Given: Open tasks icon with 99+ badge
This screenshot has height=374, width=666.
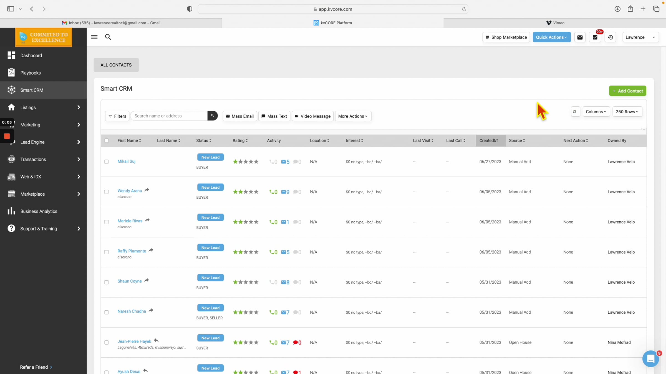Looking at the screenshot, I should pos(595,37).
